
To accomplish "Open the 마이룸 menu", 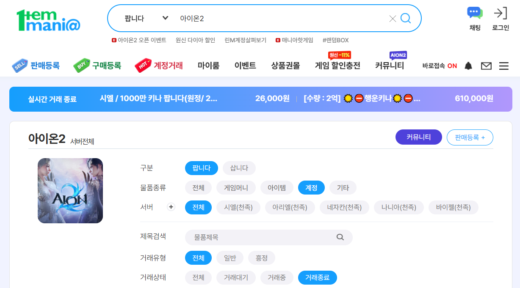I will pyautogui.click(x=208, y=66).
